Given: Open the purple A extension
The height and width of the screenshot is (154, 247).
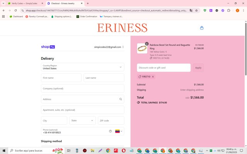Looking at the screenshot, I should pos(211,10).
